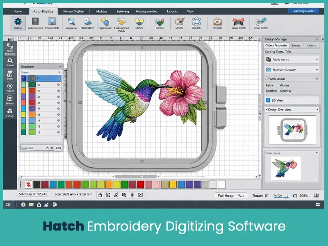Open the Design Manager panel dropdown arrow
The image size is (328, 246).
click(x=317, y=39)
